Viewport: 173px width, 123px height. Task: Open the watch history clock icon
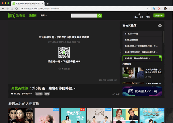pyautogui.click(x=148, y=14)
